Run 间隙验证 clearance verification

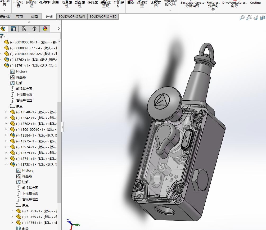(x=31, y=4)
